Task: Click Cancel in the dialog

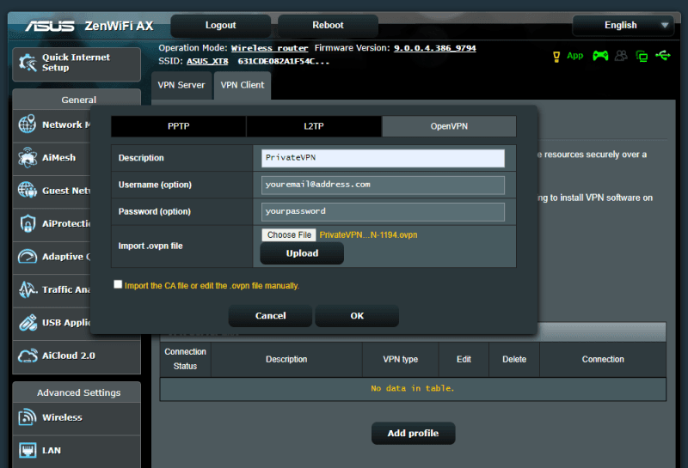Action: pos(270,315)
